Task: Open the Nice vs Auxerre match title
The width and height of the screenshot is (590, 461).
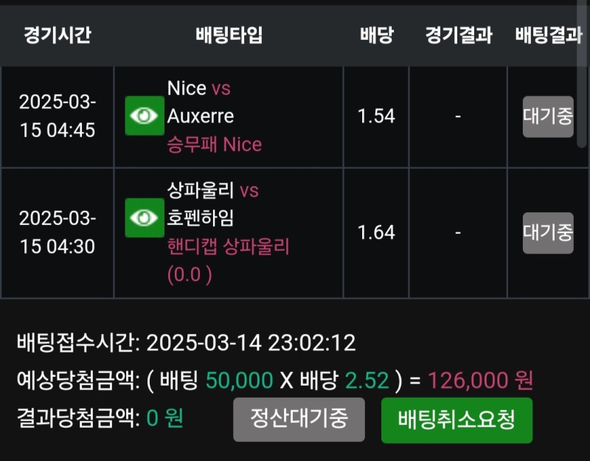Action: [200, 102]
